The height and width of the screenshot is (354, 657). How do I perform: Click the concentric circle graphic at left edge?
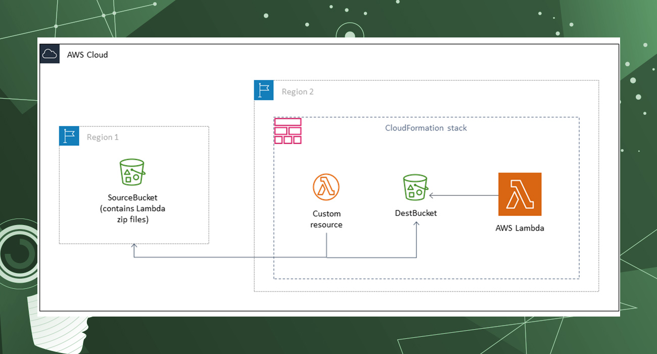click(x=18, y=253)
